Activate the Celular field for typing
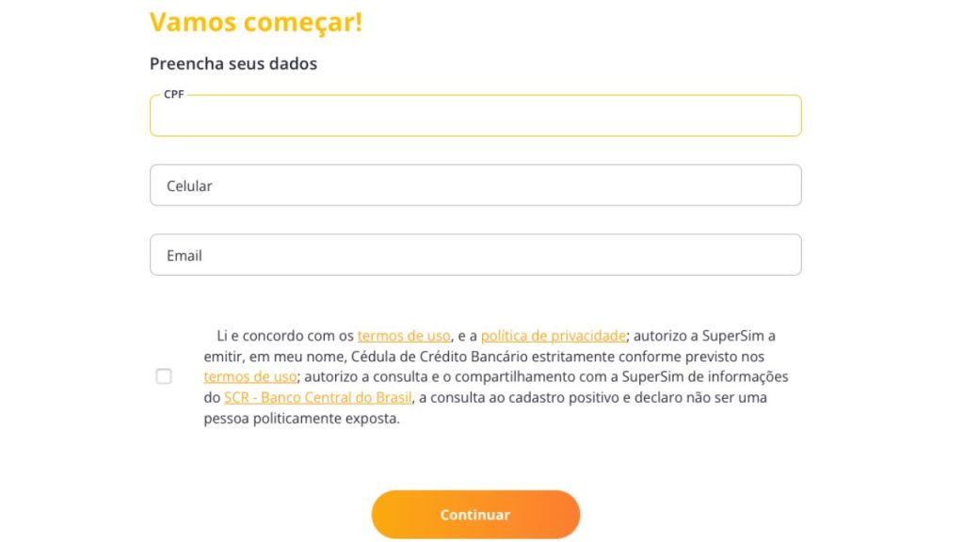The width and height of the screenshot is (964, 542). click(x=475, y=184)
